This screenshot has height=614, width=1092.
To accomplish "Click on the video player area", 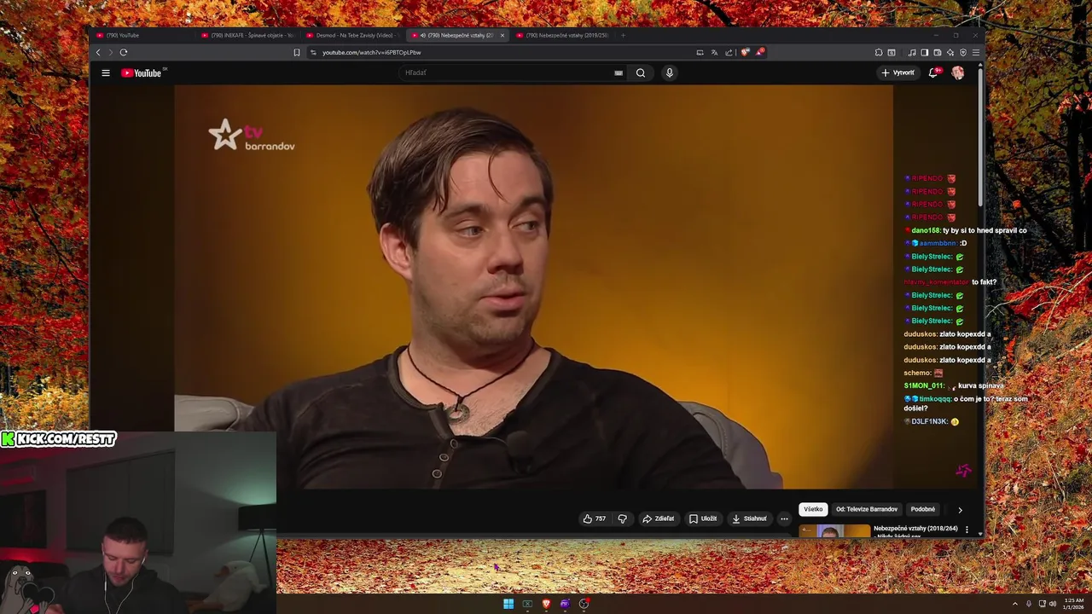I will click(533, 287).
